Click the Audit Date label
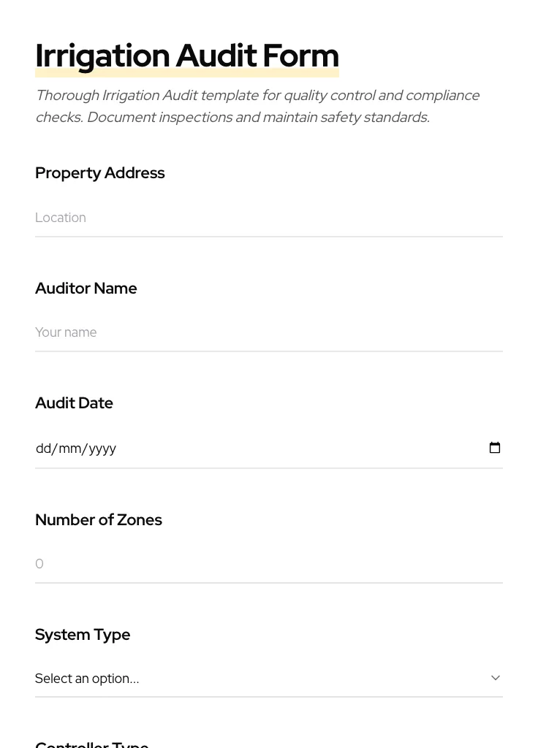The height and width of the screenshot is (748, 538). (74, 403)
